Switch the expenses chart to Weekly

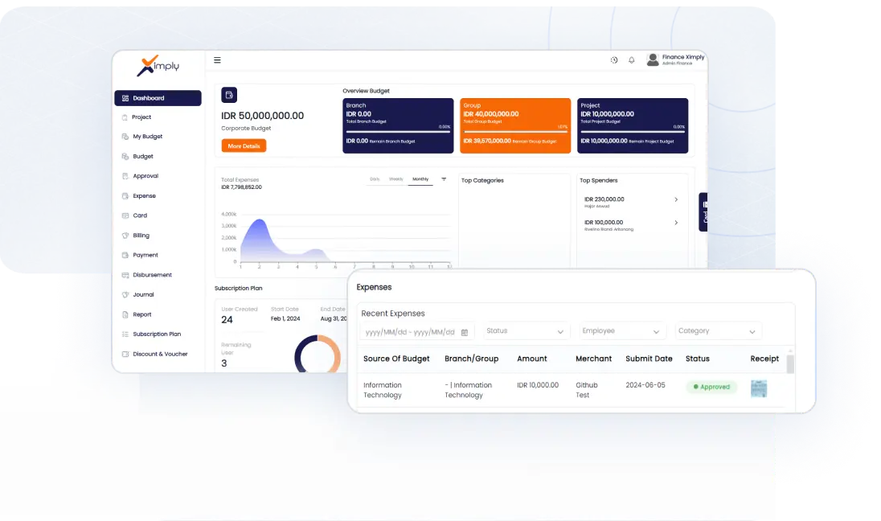coord(395,179)
